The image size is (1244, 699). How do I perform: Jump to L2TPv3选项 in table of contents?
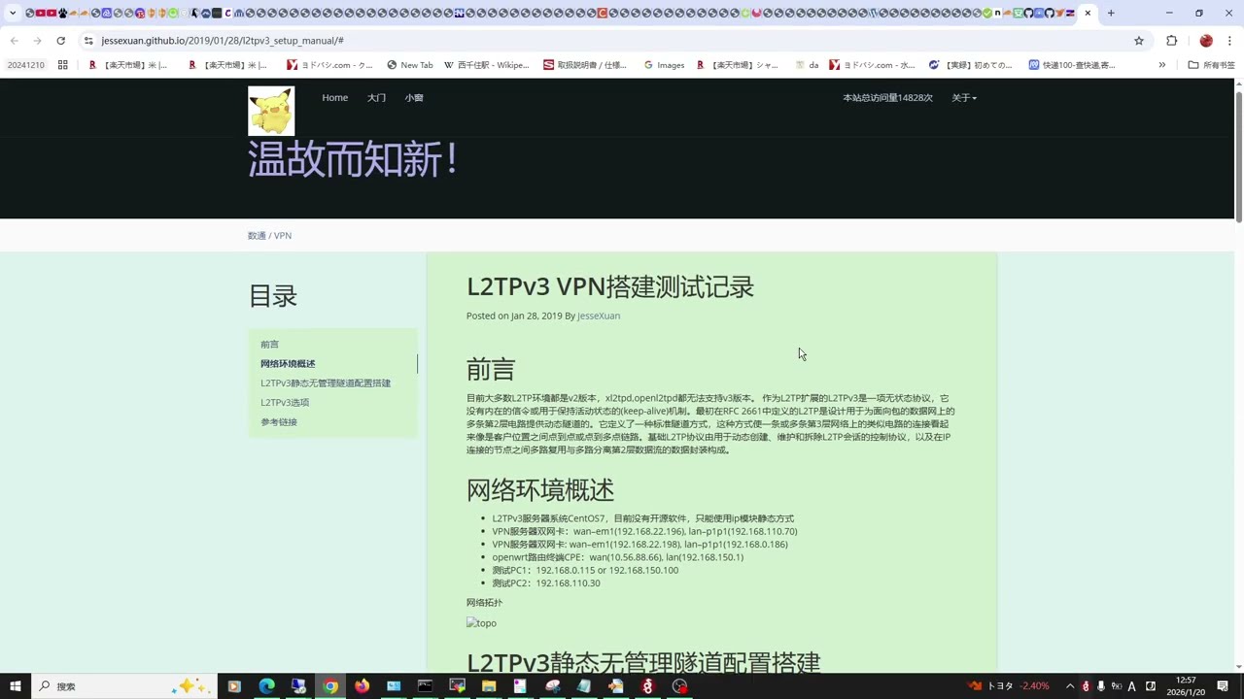coord(285,403)
